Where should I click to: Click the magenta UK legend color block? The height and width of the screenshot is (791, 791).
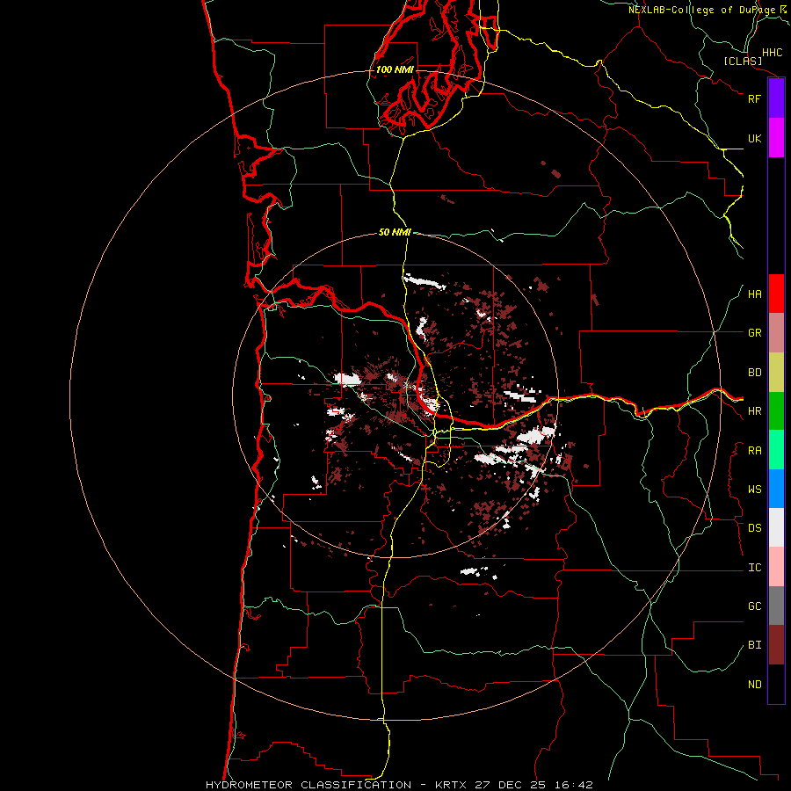(x=776, y=138)
